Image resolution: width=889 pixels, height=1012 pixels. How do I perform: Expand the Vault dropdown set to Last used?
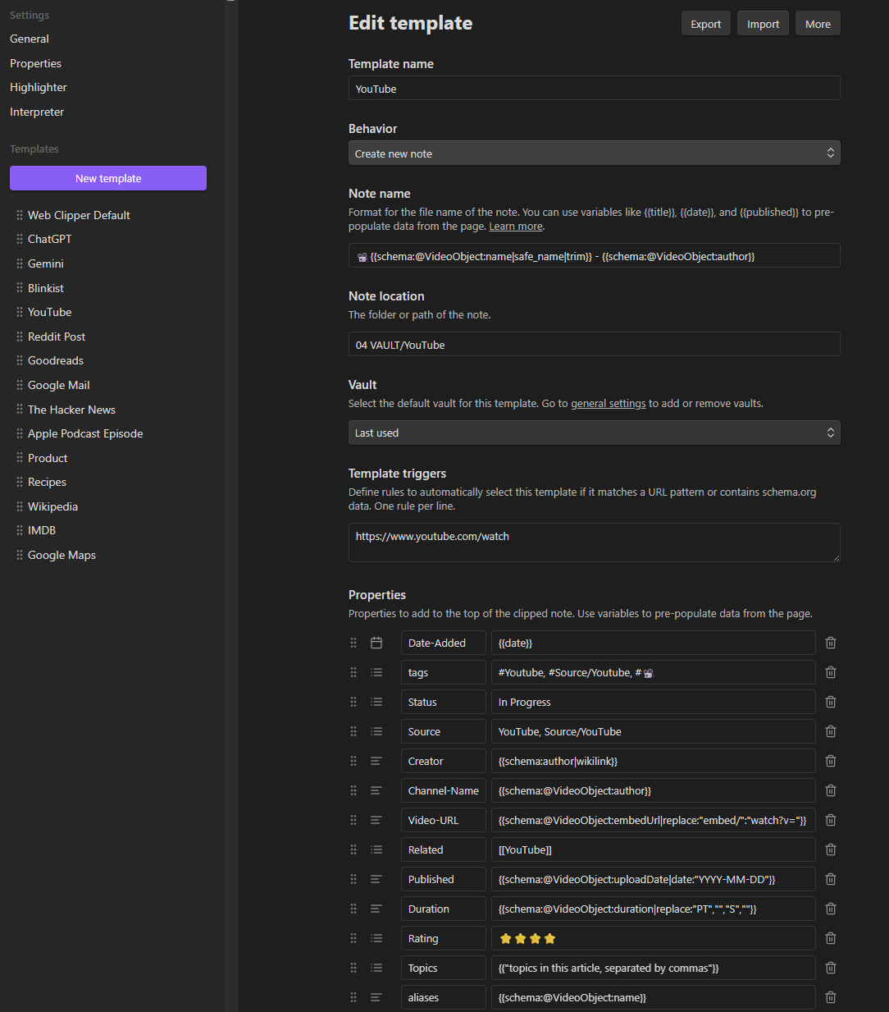click(x=594, y=433)
